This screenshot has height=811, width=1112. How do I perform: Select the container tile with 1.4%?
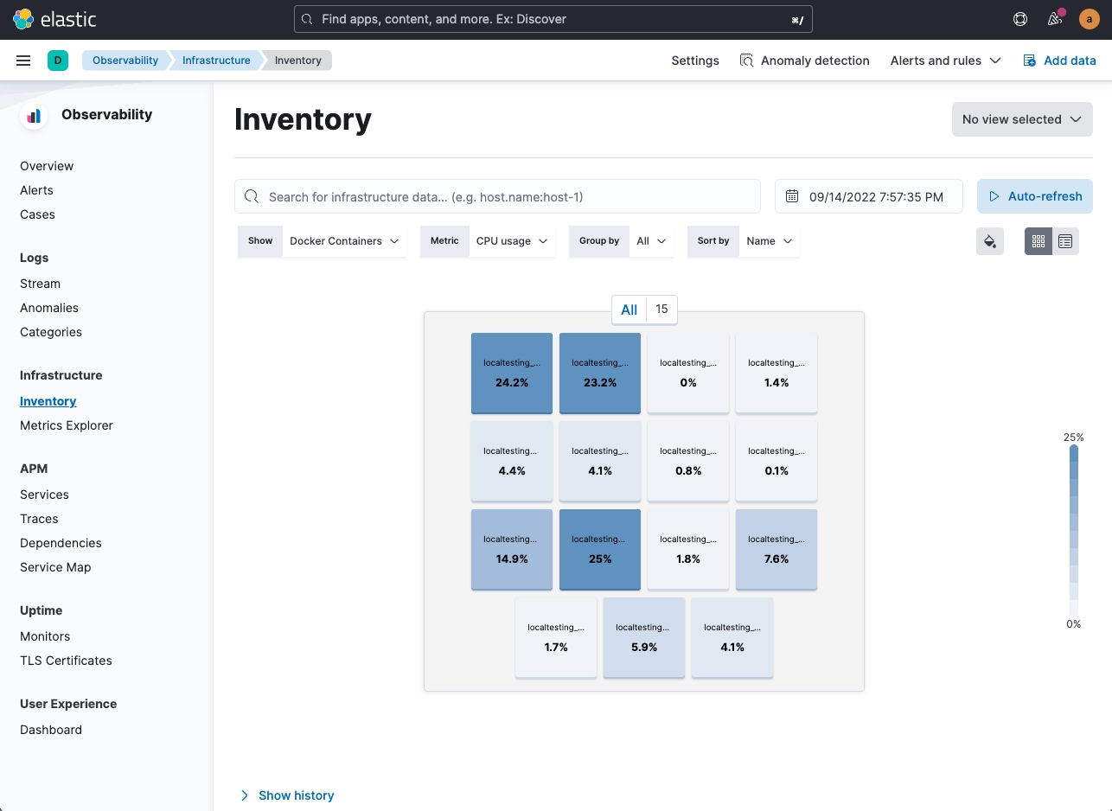(776, 374)
